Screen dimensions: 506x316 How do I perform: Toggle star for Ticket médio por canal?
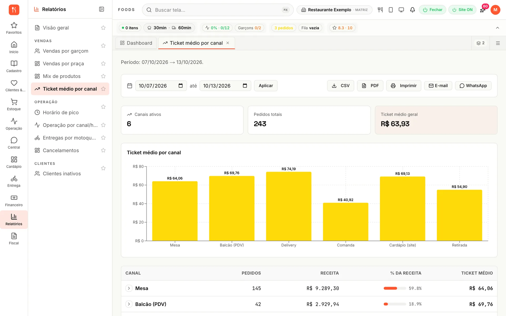103,89
